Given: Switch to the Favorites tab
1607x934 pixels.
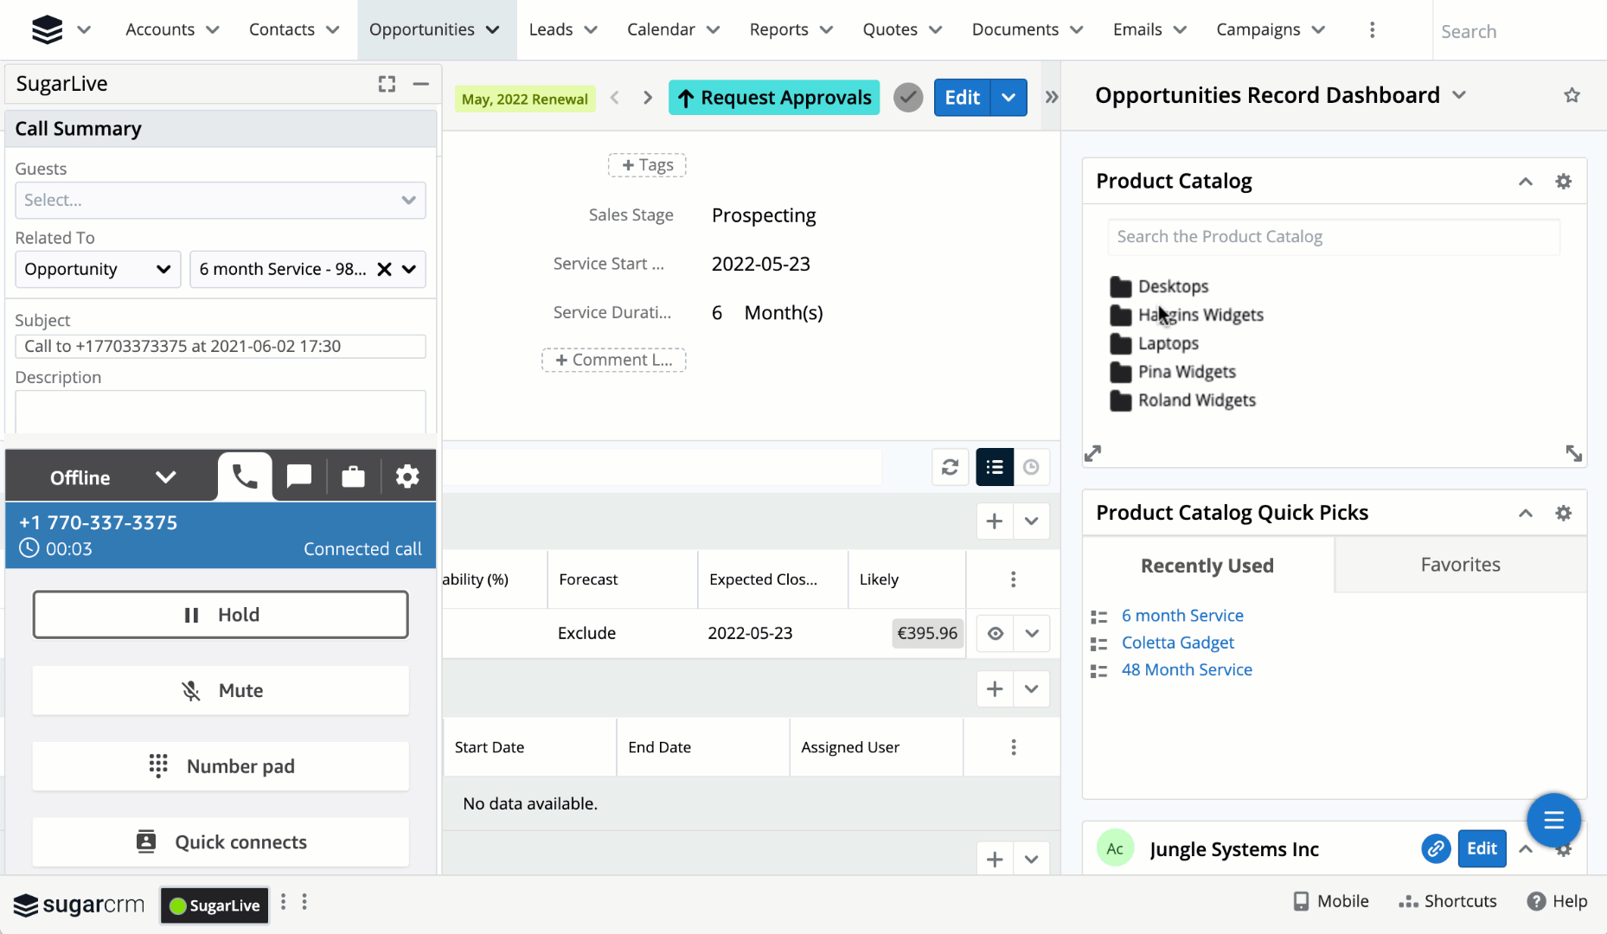Looking at the screenshot, I should pyautogui.click(x=1460, y=565).
